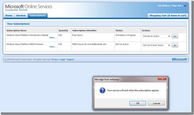Click Windows Azure Platform MSDN Premium name
Viewport: 194px width, 115px height.
tap(25, 44)
